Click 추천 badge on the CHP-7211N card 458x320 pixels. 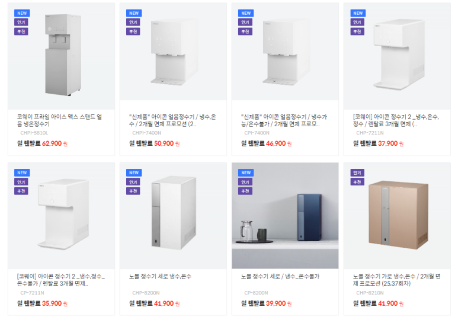click(x=357, y=31)
